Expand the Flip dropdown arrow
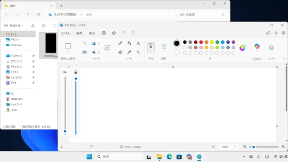 click(x=99, y=52)
